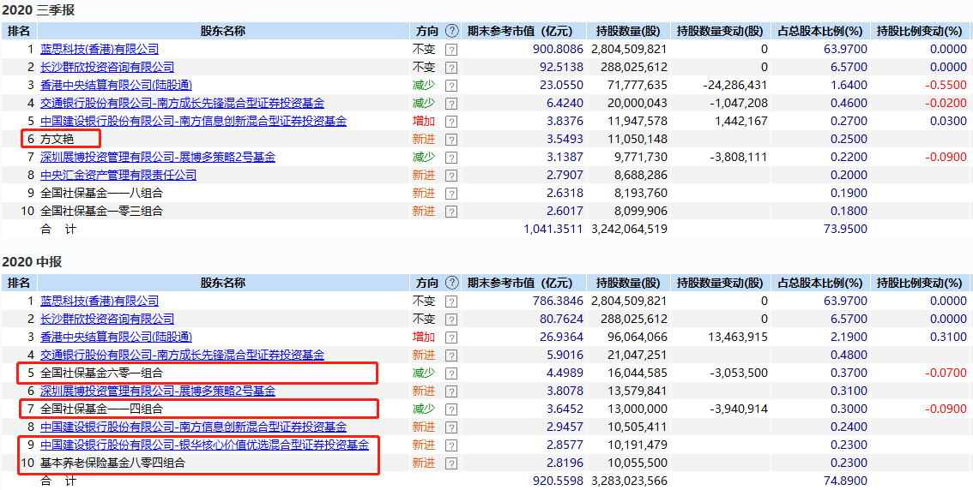Click the help icon in 三季报's 南方信息创新 fund row

point(451,122)
